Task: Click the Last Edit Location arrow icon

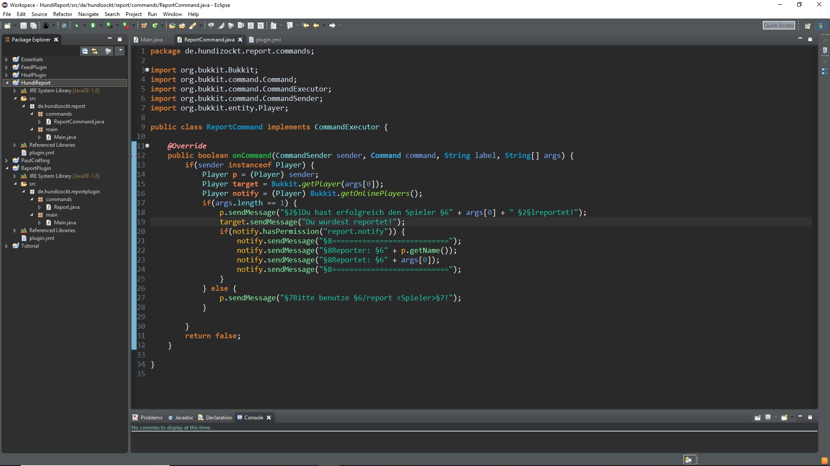Action: pyautogui.click(x=306, y=25)
